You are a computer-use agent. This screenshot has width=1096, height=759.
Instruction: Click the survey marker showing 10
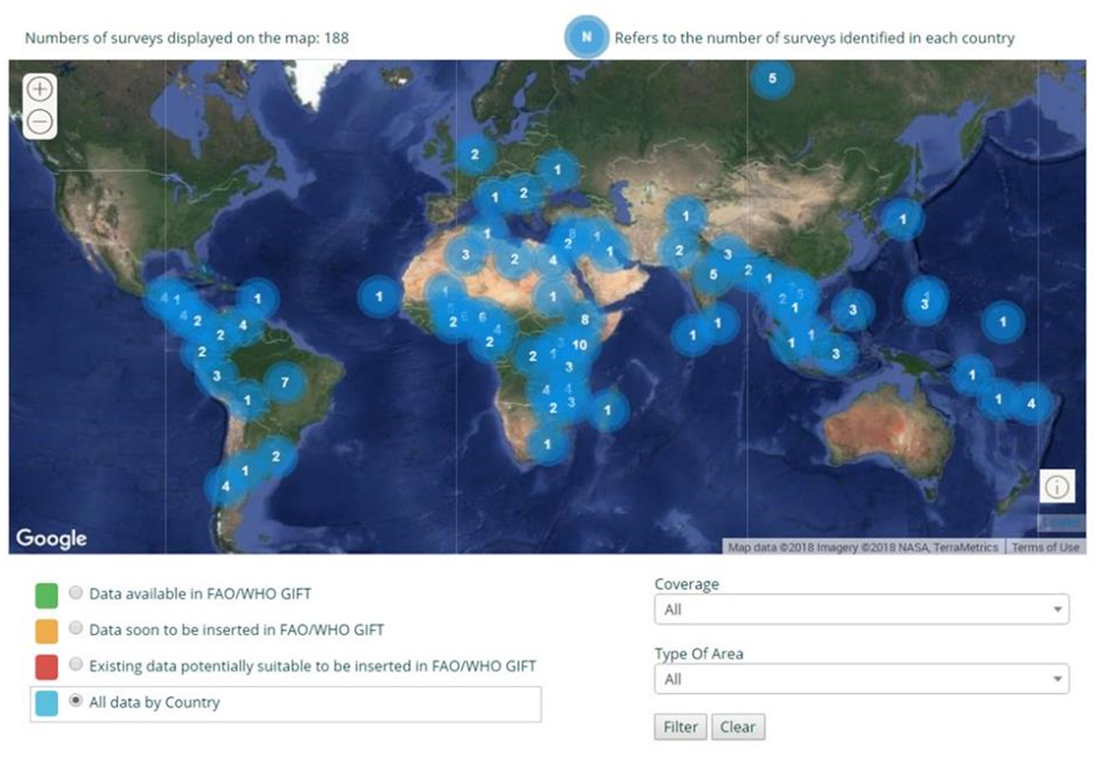pyautogui.click(x=579, y=345)
